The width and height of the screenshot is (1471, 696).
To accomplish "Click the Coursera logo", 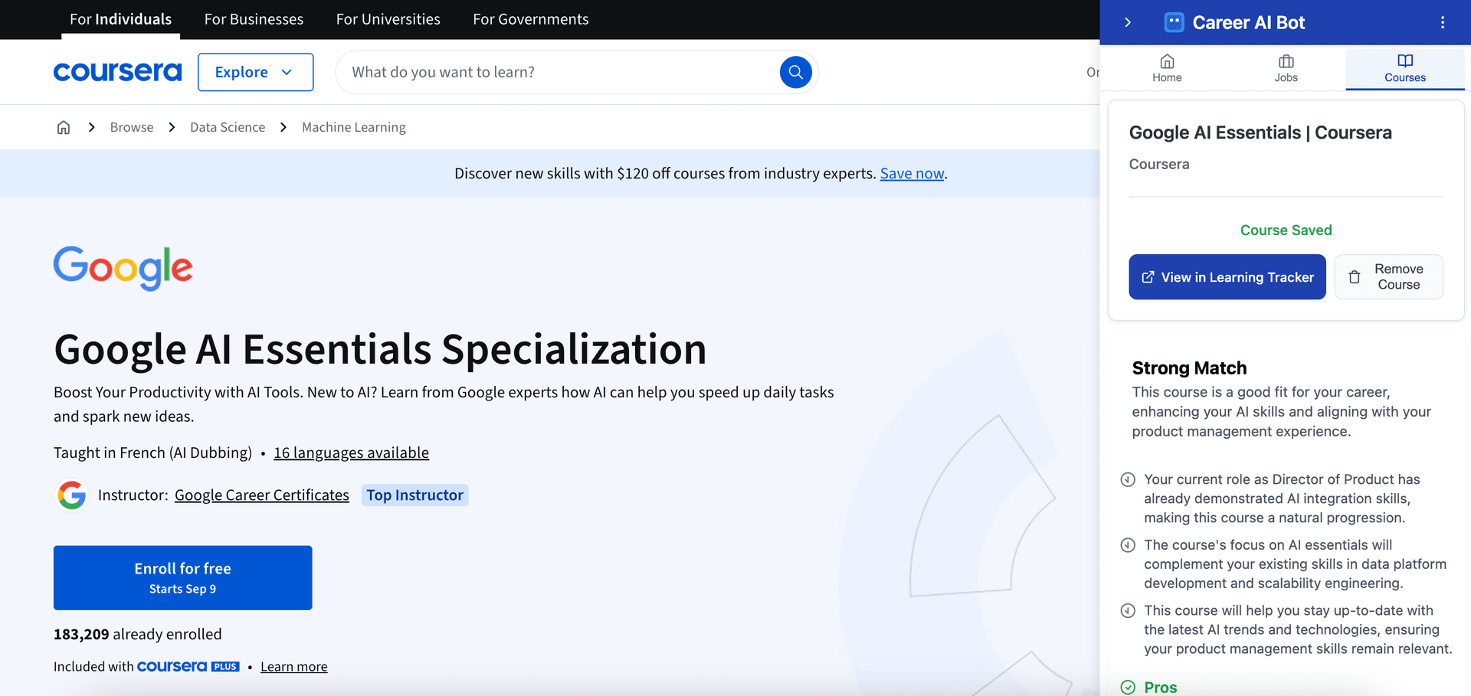I will click(x=117, y=72).
